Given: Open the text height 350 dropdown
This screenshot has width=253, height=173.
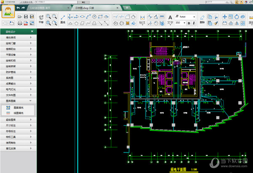Looking at the screenshot, I should (x=180, y=23).
